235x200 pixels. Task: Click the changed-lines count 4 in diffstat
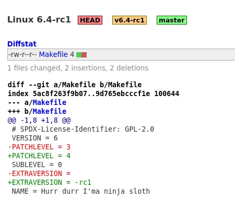click(72, 55)
